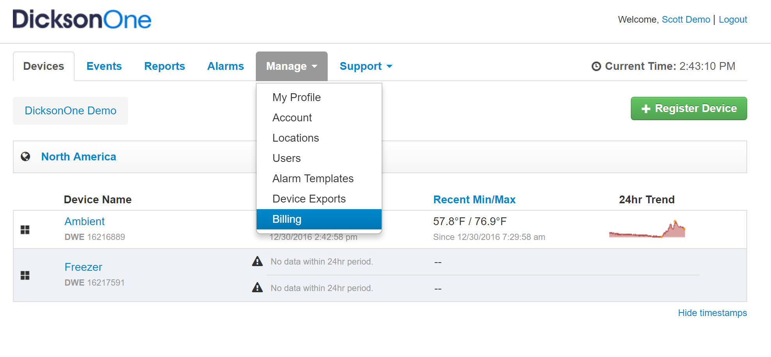
Task: Sort by Recent Min/Max column header
Action: coord(475,200)
